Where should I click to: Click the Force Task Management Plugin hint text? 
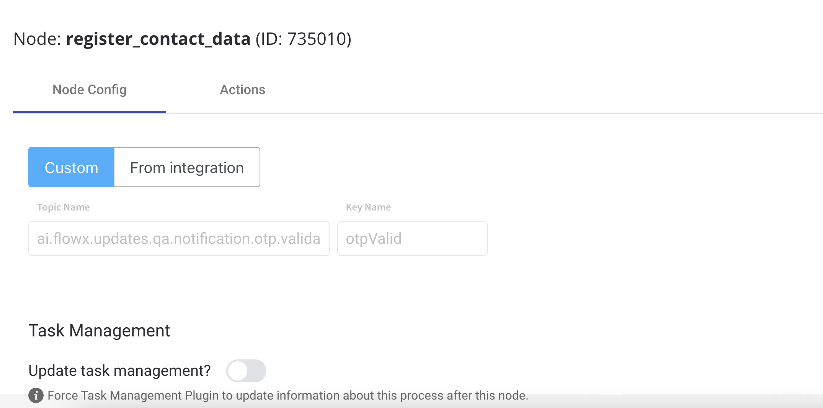coord(288,395)
